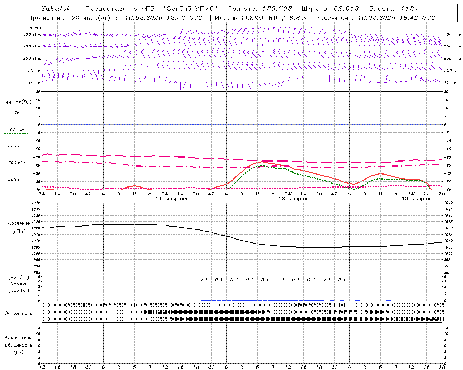Image resolution: width=463 pixels, height=370 pixels.
Task: Click the 'Тем-ра(°C)' temperature label
Action: click(x=17, y=102)
